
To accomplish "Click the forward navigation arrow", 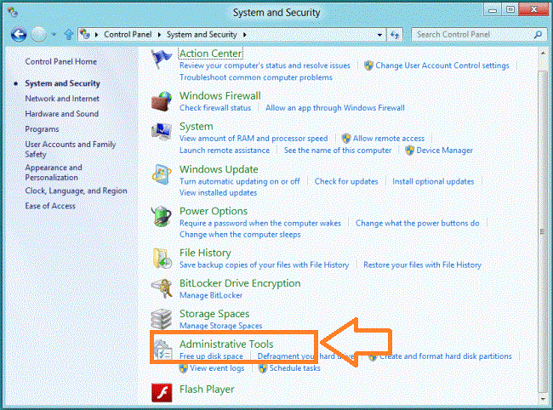I will 39,35.
